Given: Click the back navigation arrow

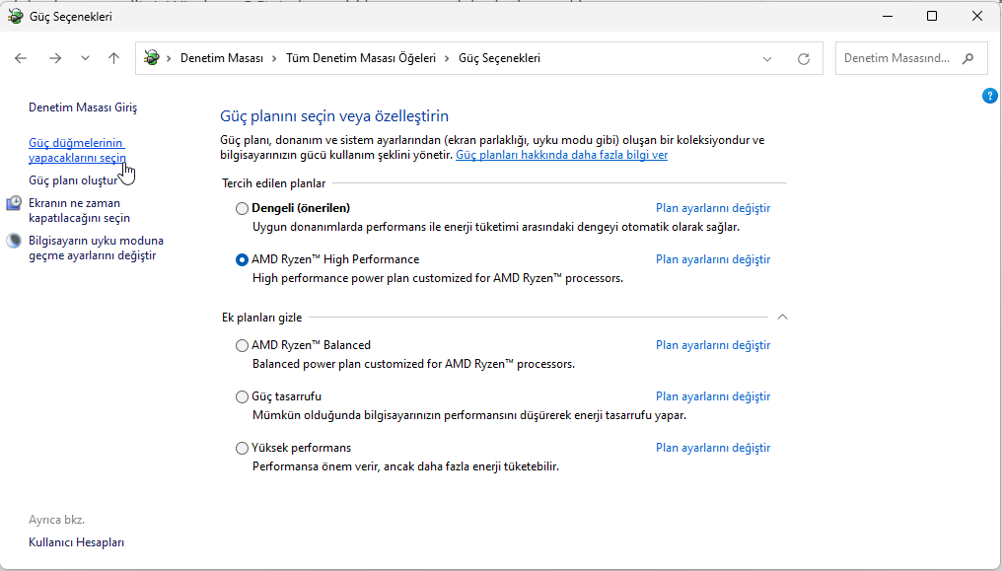Looking at the screenshot, I should click(21, 58).
